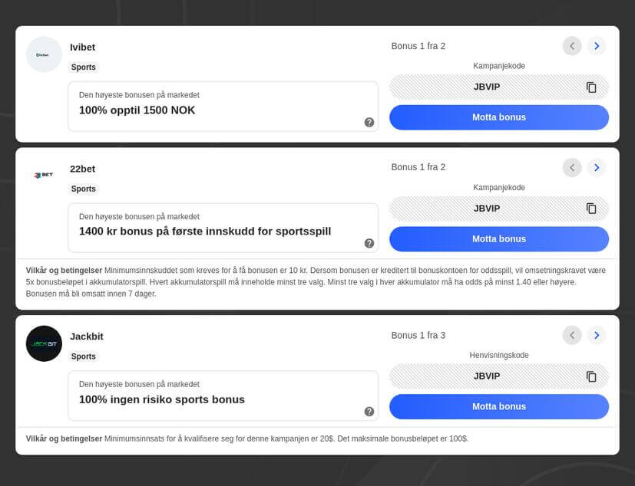Show next Ivibet bonus

click(x=597, y=46)
